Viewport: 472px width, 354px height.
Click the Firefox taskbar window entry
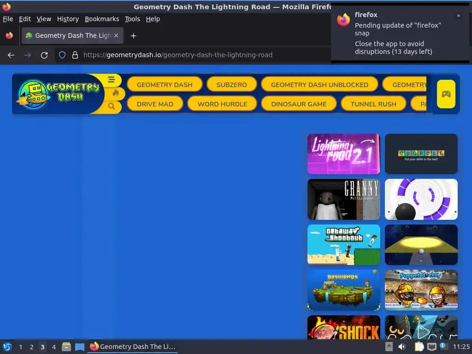132,347
